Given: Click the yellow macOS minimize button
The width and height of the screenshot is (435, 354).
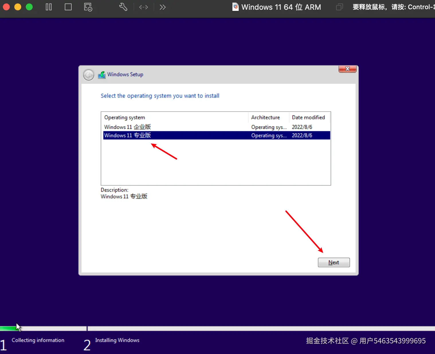Looking at the screenshot, I should coord(18,7).
